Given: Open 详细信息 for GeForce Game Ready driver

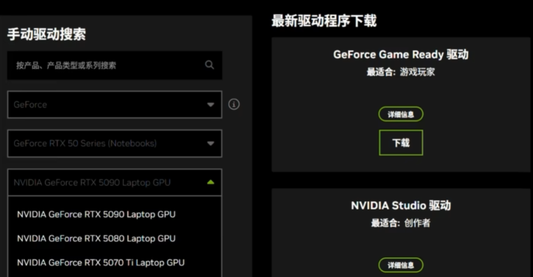Looking at the screenshot, I should pos(400,114).
